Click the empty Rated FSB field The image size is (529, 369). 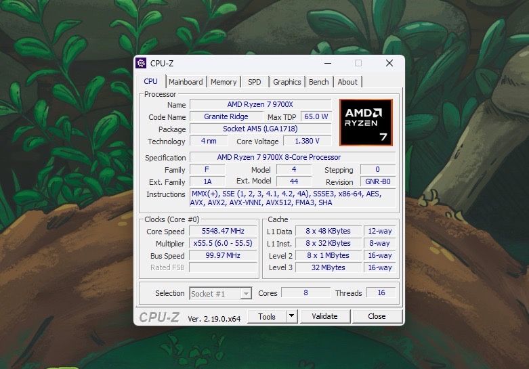(x=223, y=267)
